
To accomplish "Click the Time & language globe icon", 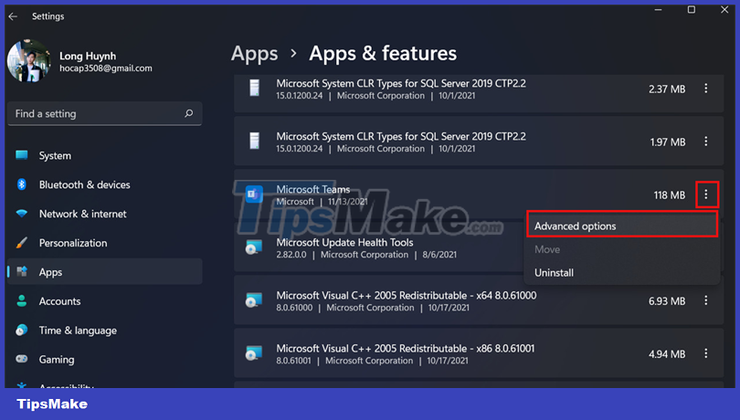I will point(22,330).
